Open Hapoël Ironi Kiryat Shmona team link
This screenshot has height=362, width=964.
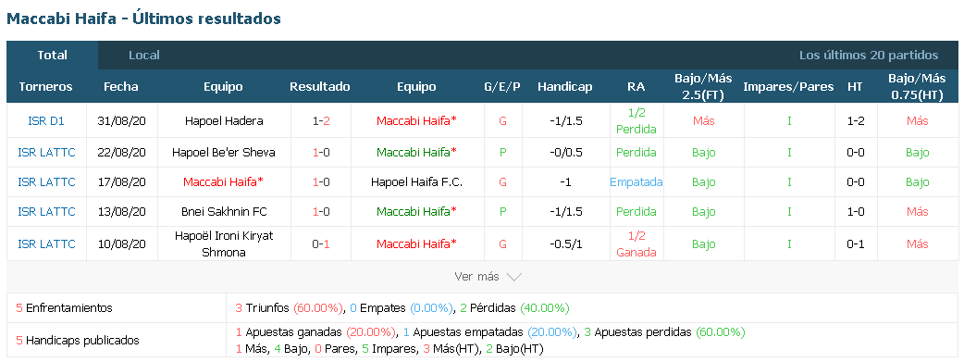224,243
